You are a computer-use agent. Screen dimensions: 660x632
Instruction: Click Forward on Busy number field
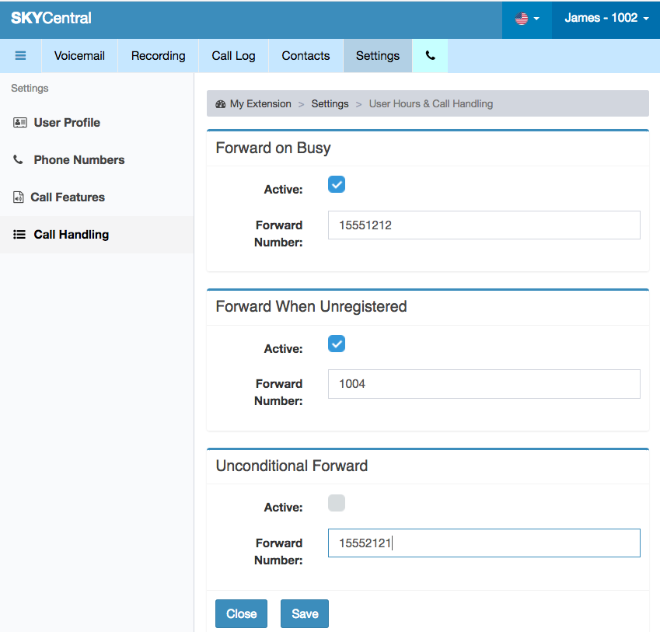click(x=484, y=225)
